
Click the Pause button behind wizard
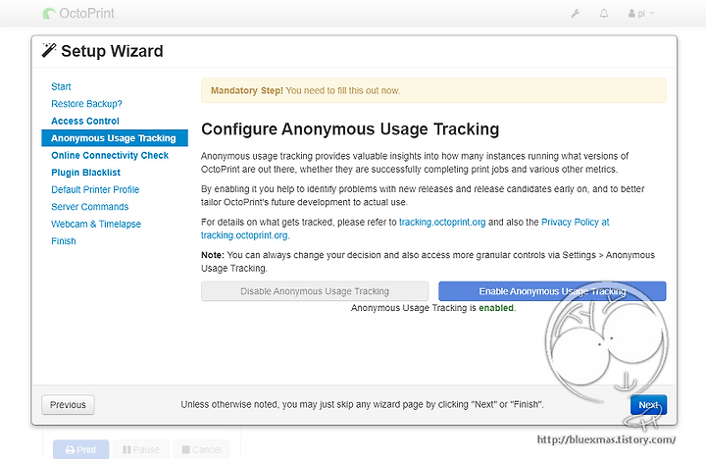[141, 449]
